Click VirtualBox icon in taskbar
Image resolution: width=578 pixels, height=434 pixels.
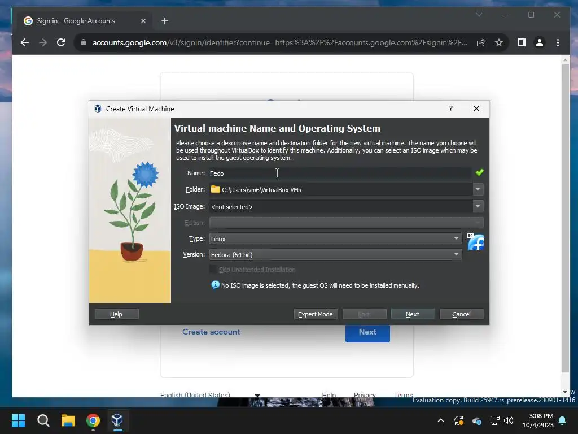117,420
